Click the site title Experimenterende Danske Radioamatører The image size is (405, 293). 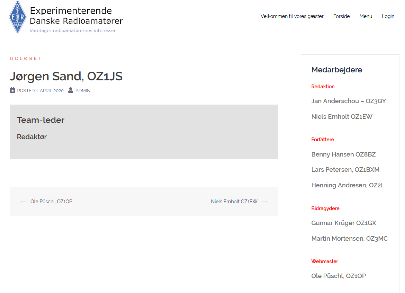(x=76, y=16)
